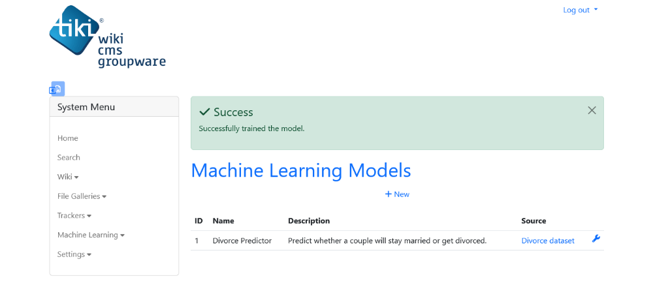The image size is (653, 304).
Task: Go to Home in System Menu
Action: (x=67, y=138)
